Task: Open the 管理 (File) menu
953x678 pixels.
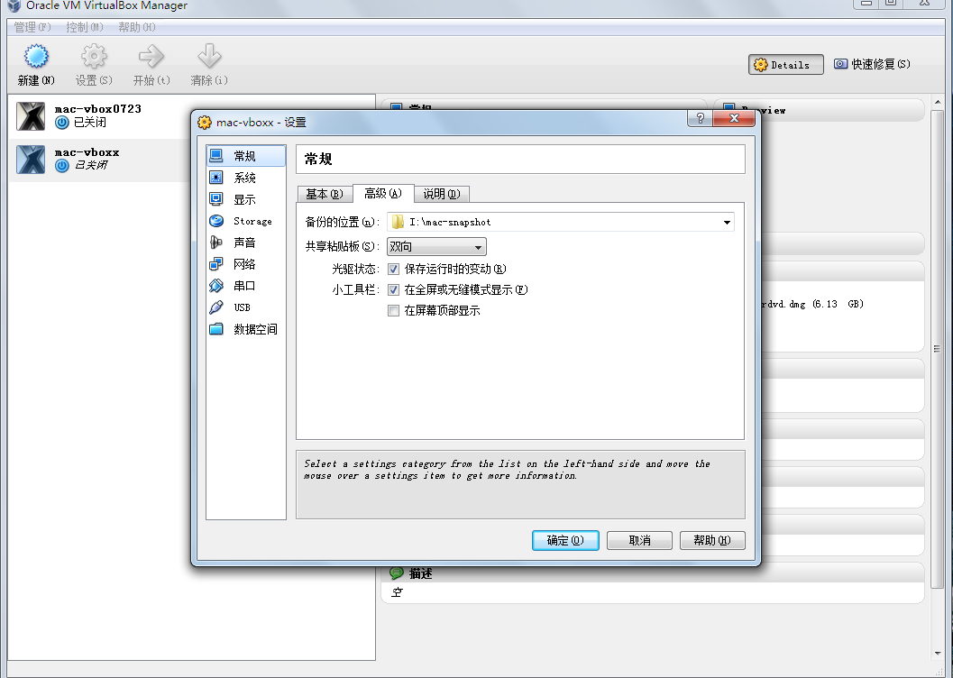Action: click(x=32, y=27)
